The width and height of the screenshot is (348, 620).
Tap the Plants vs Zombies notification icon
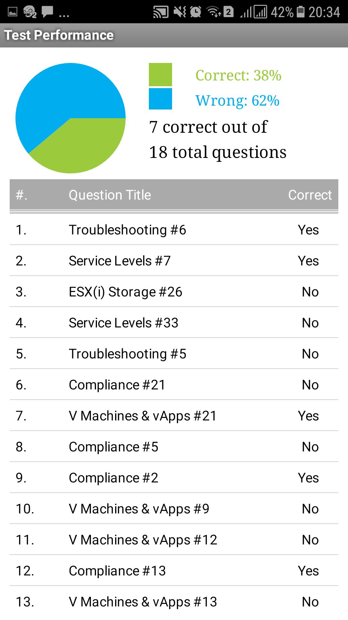(x=28, y=11)
